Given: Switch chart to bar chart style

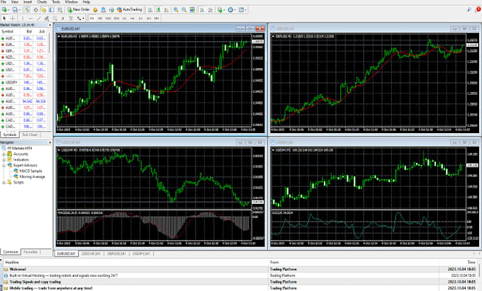Looking at the screenshot, I should [x=150, y=10].
